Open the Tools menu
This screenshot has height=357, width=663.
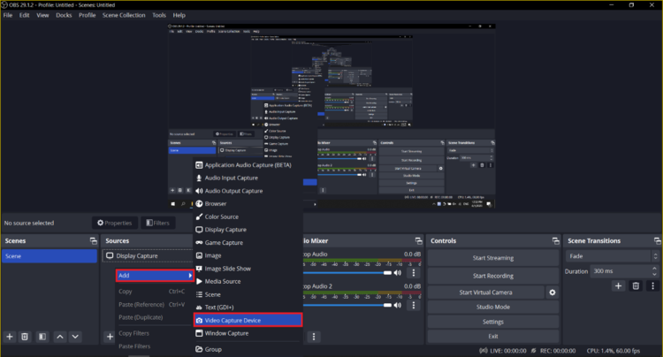pos(159,15)
